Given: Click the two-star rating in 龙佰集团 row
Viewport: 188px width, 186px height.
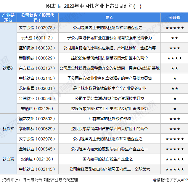Looking at the screenshot, I should tap(175, 89).
